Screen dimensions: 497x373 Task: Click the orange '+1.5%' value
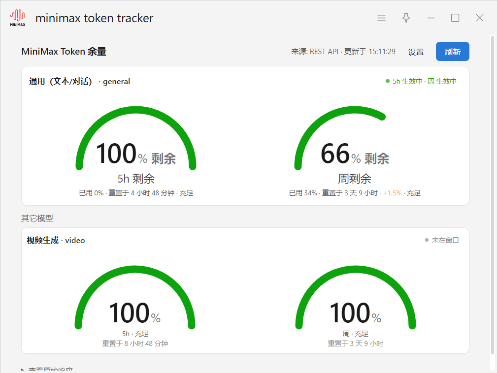(x=392, y=193)
